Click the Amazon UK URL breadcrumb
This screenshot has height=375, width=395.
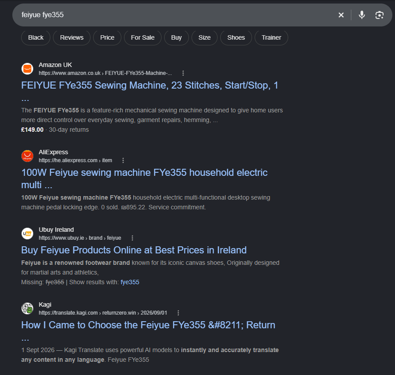pos(105,73)
